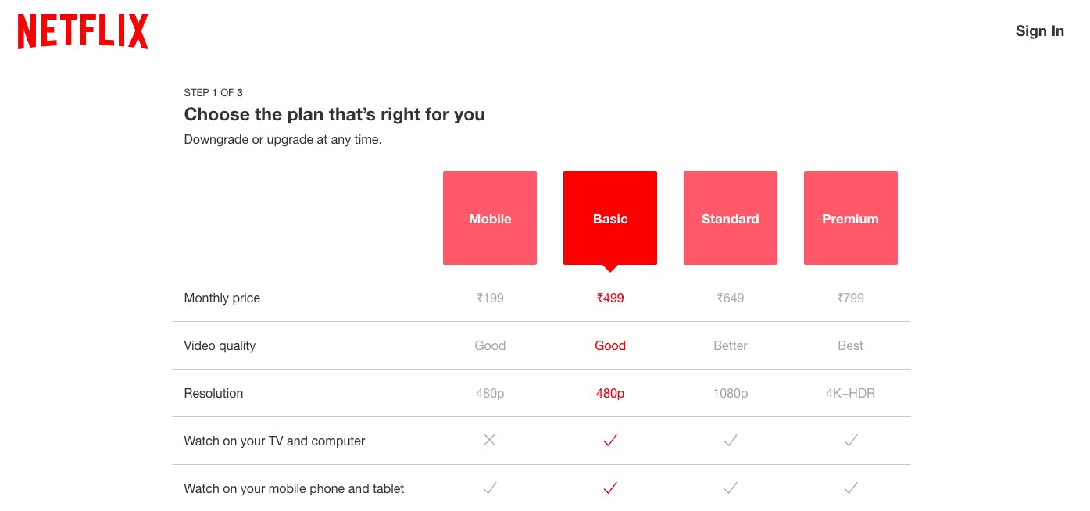This screenshot has width=1090, height=511.
Task: Click the Netflix logo
Action: tap(82, 31)
